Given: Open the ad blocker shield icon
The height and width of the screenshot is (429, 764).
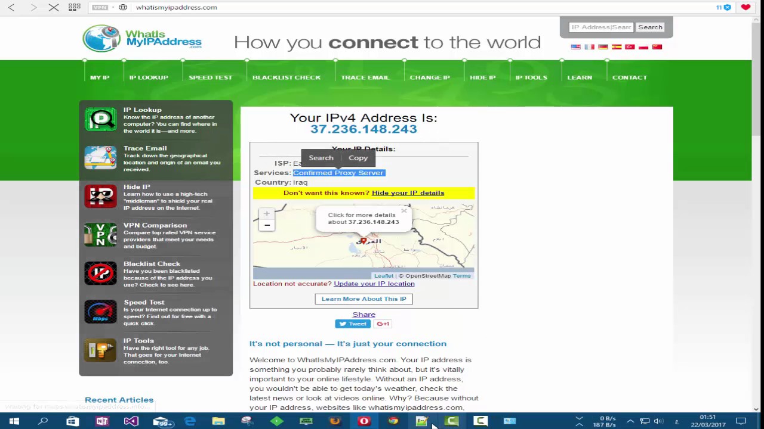Looking at the screenshot, I should pyautogui.click(x=727, y=7).
